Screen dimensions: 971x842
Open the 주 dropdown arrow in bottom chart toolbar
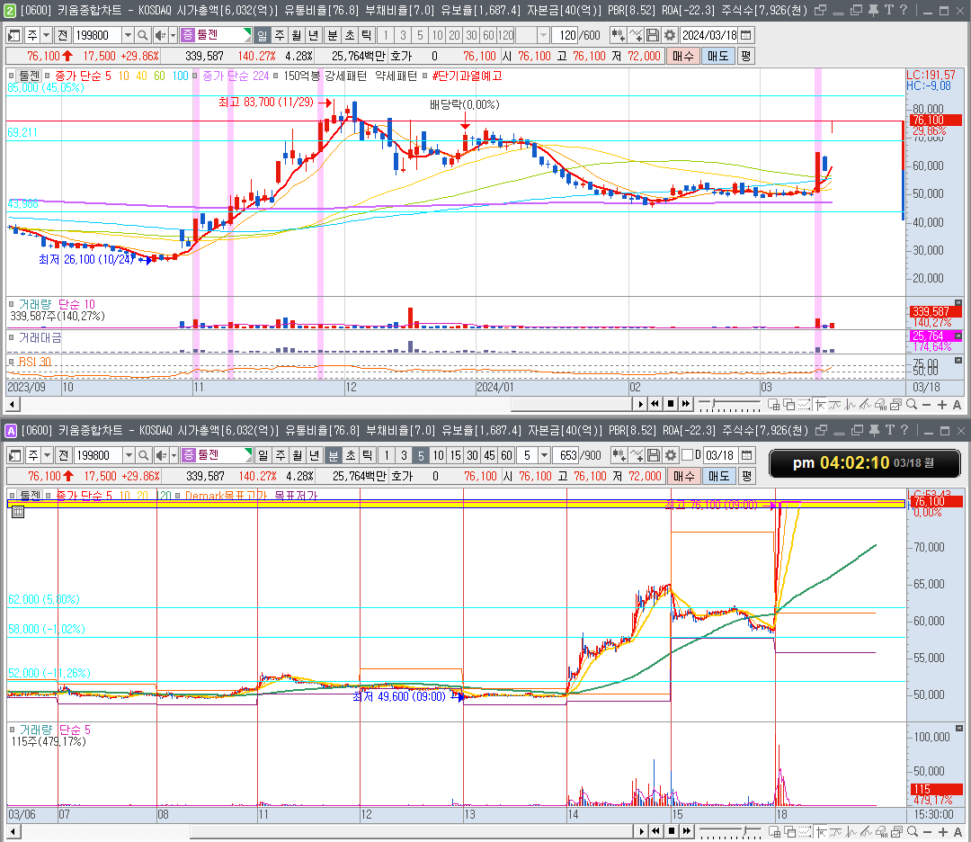47,455
